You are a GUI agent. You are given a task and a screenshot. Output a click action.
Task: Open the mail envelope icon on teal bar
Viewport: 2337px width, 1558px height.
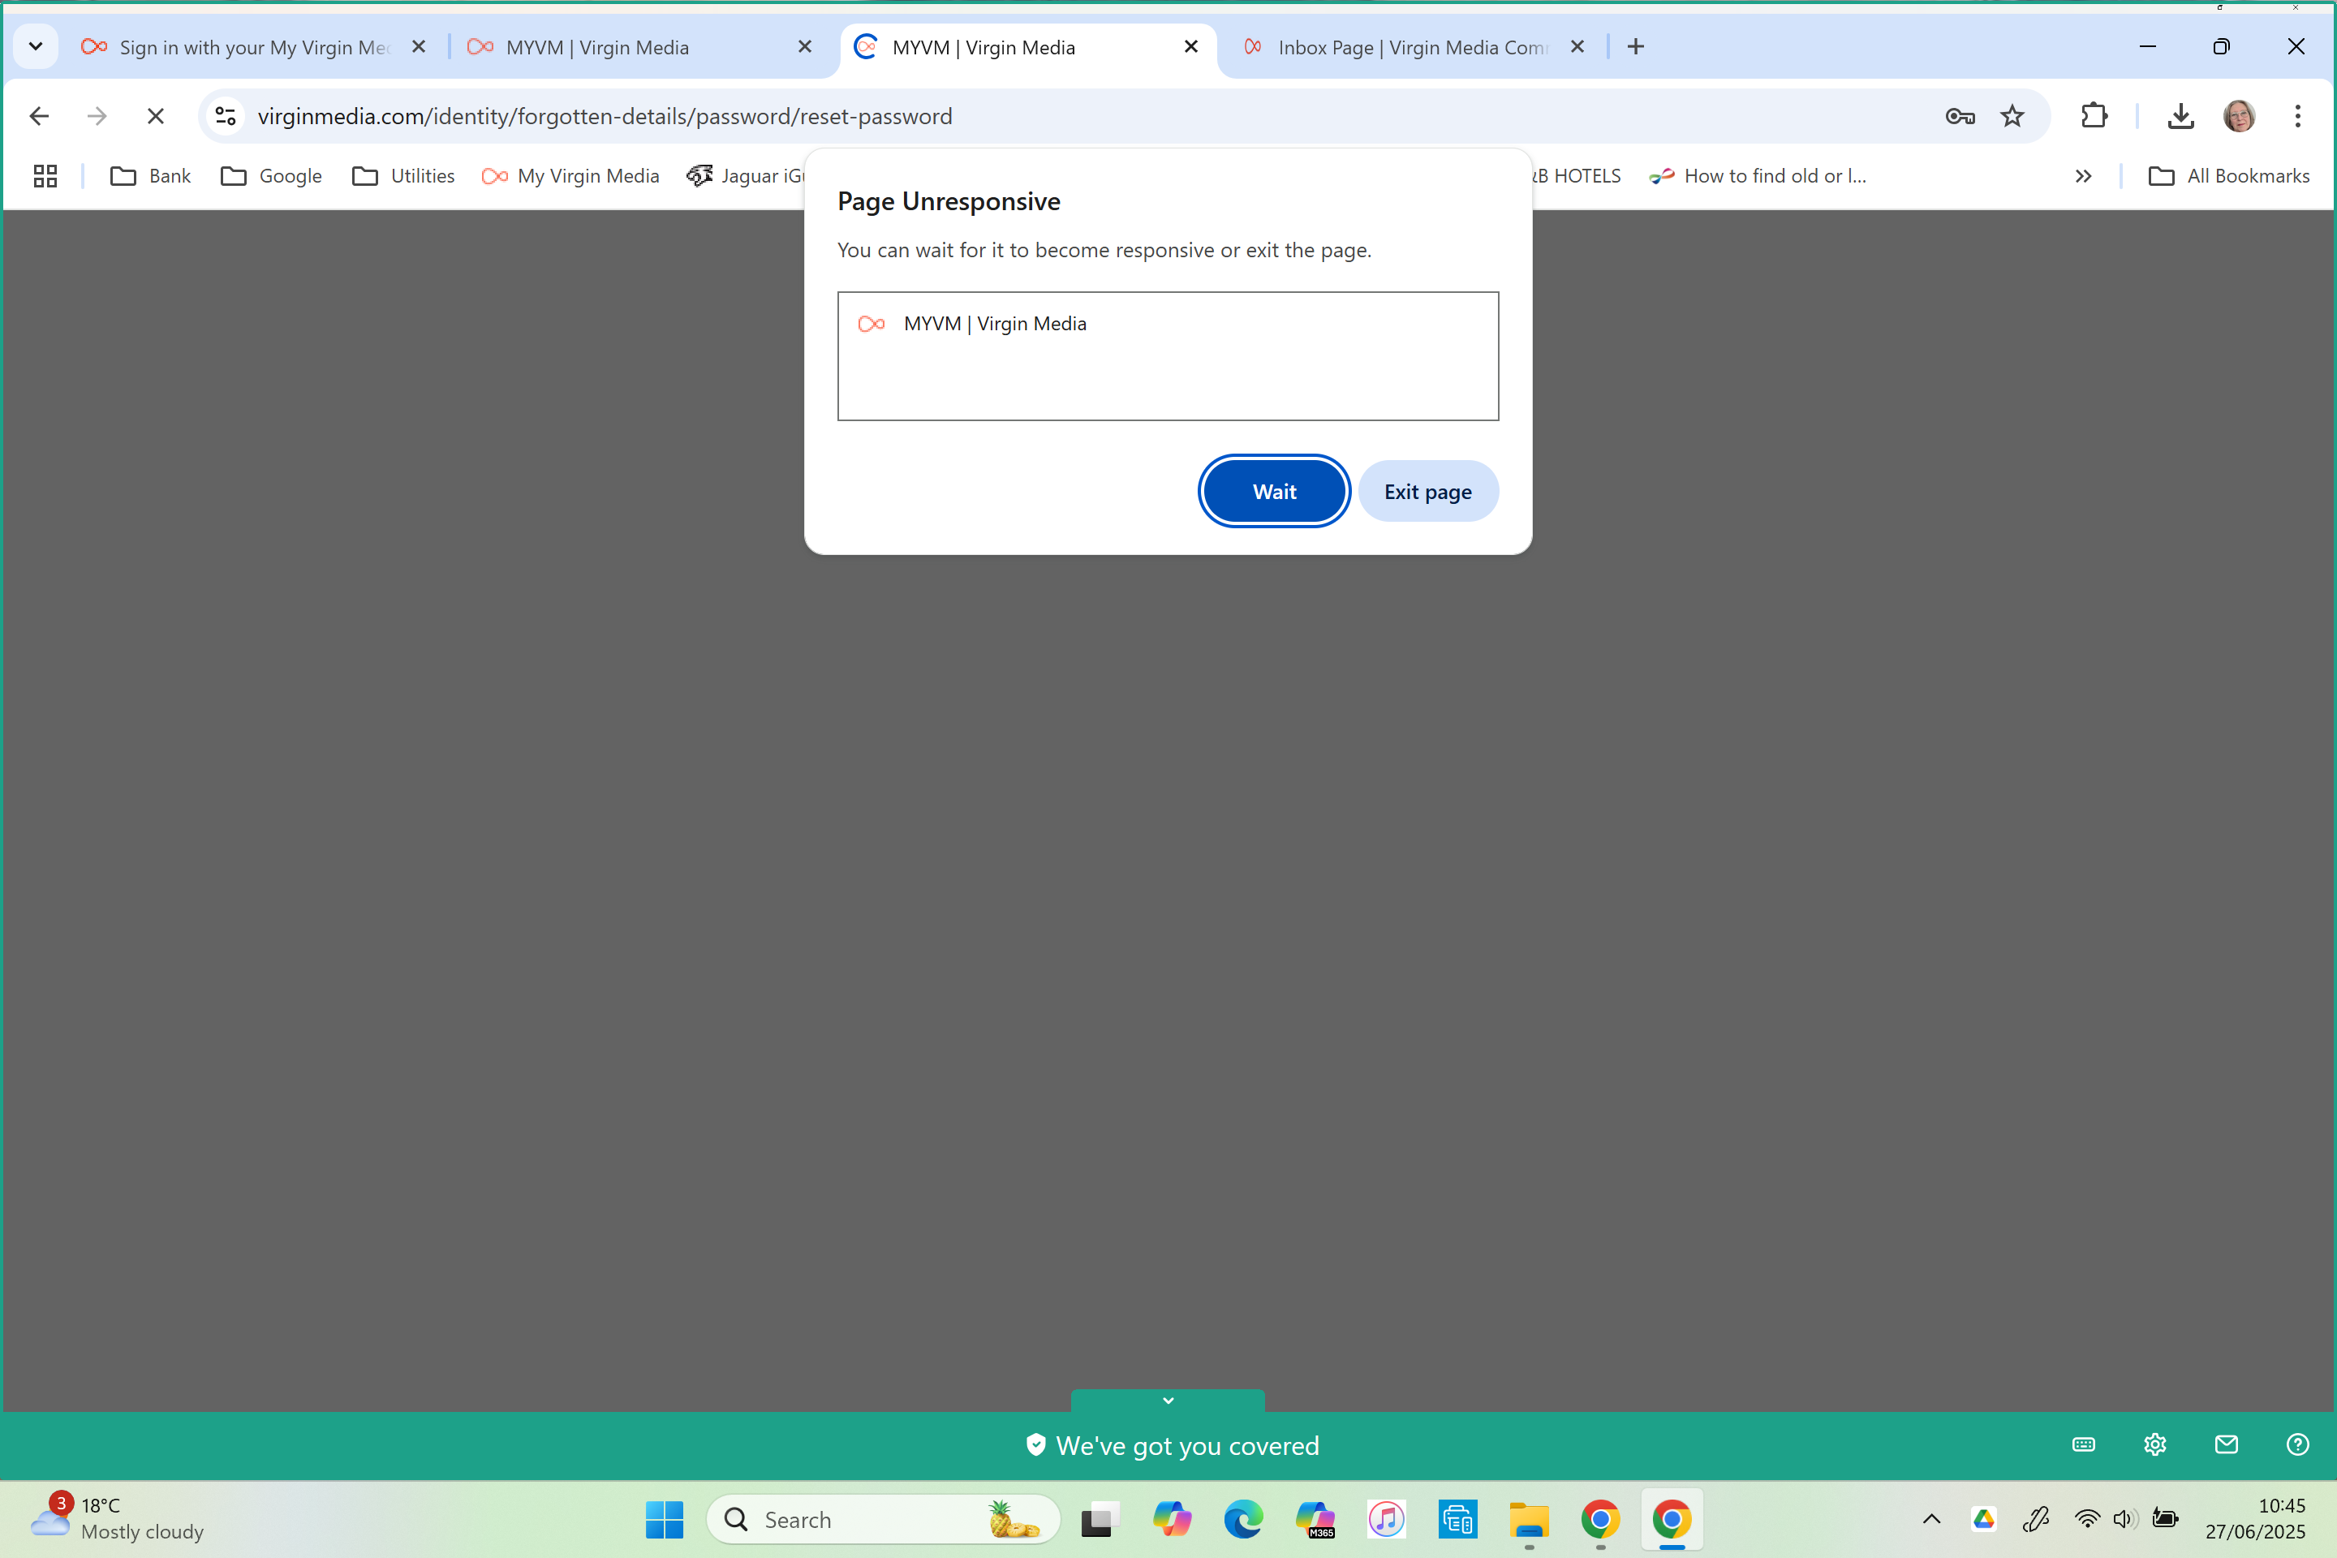[x=2227, y=1444]
